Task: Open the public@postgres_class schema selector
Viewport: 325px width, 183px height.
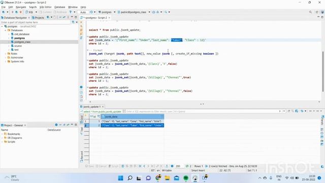Action: click(x=134, y=12)
